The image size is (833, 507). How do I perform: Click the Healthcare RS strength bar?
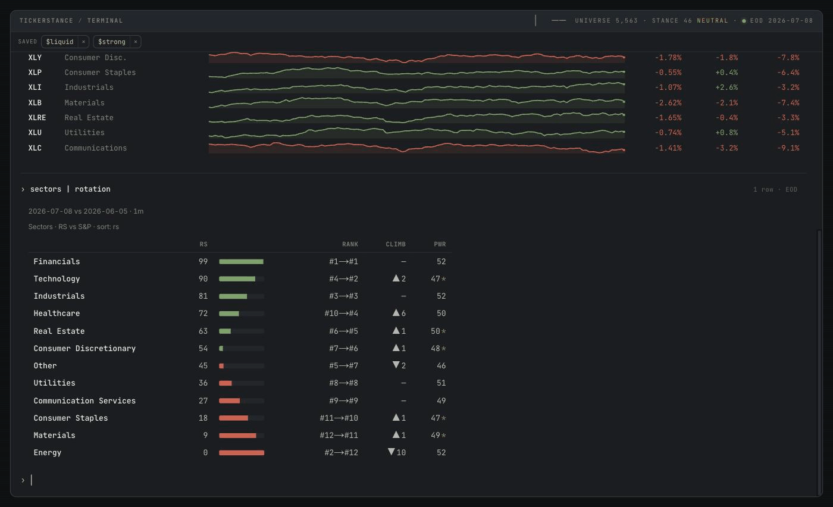pos(242,314)
